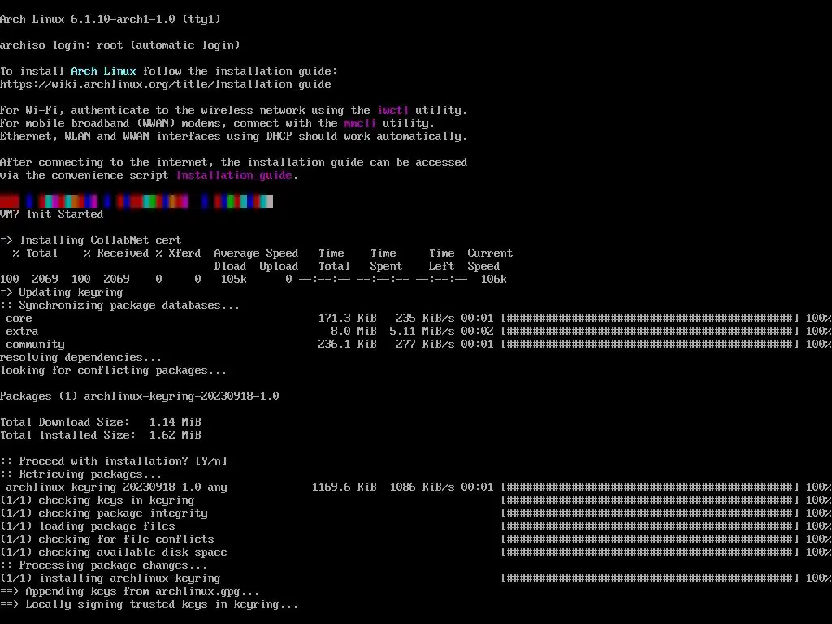Click the 'Installation_guide' script name
Viewport: 832px width, 624px height.
coord(234,175)
